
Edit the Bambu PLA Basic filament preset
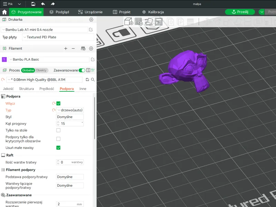click(93, 59)
